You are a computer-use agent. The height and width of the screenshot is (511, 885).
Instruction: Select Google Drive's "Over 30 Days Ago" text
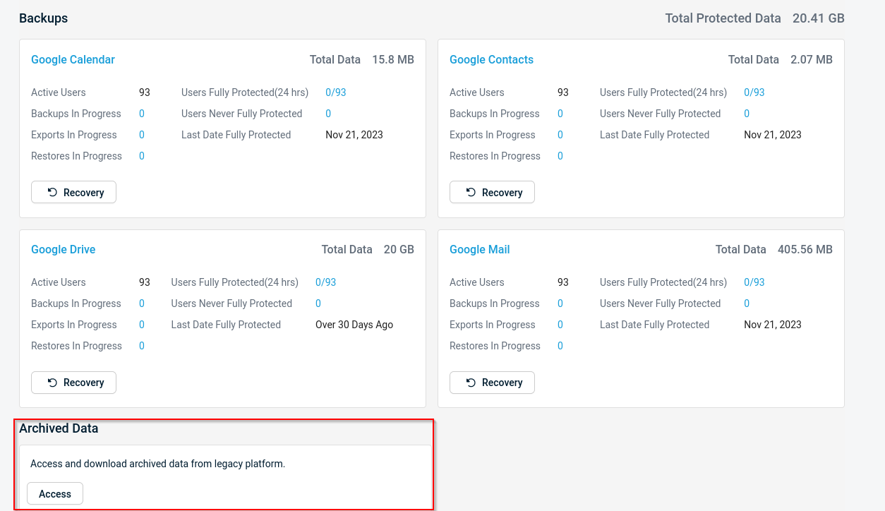click(x=354, y=325)
